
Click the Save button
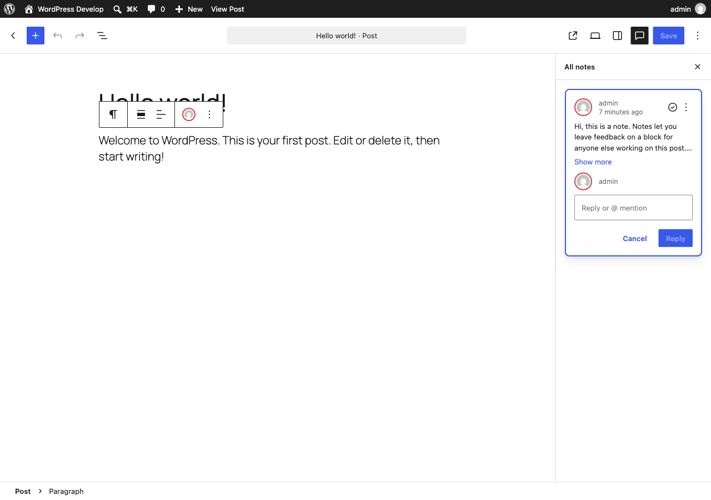tap(669, 36)
